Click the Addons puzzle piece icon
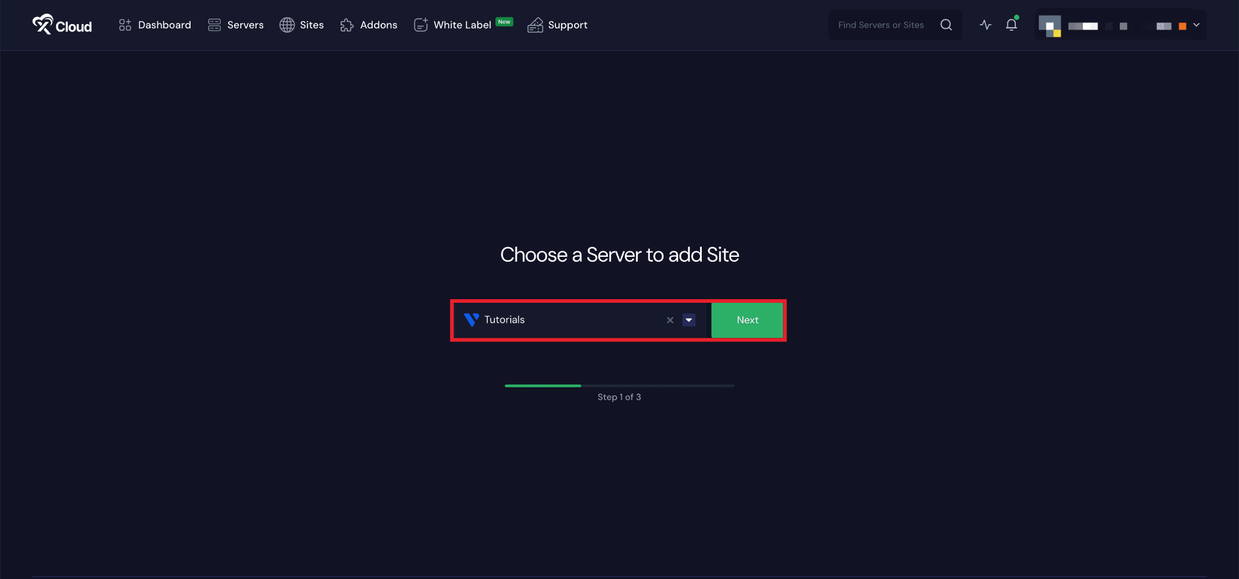 click(x=347, y=25)
